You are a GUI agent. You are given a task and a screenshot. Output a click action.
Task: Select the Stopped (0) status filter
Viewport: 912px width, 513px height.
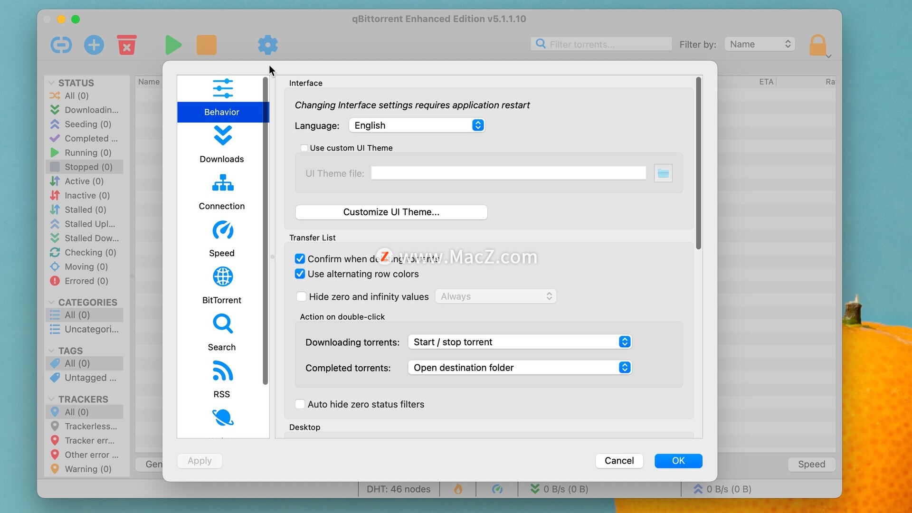[x=84, y=167]
